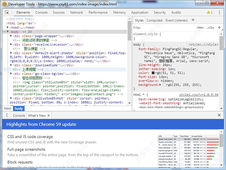Expand the zhiCustomBtnNot div node
This screenshot has width=226, height=170.
point(11,98)
